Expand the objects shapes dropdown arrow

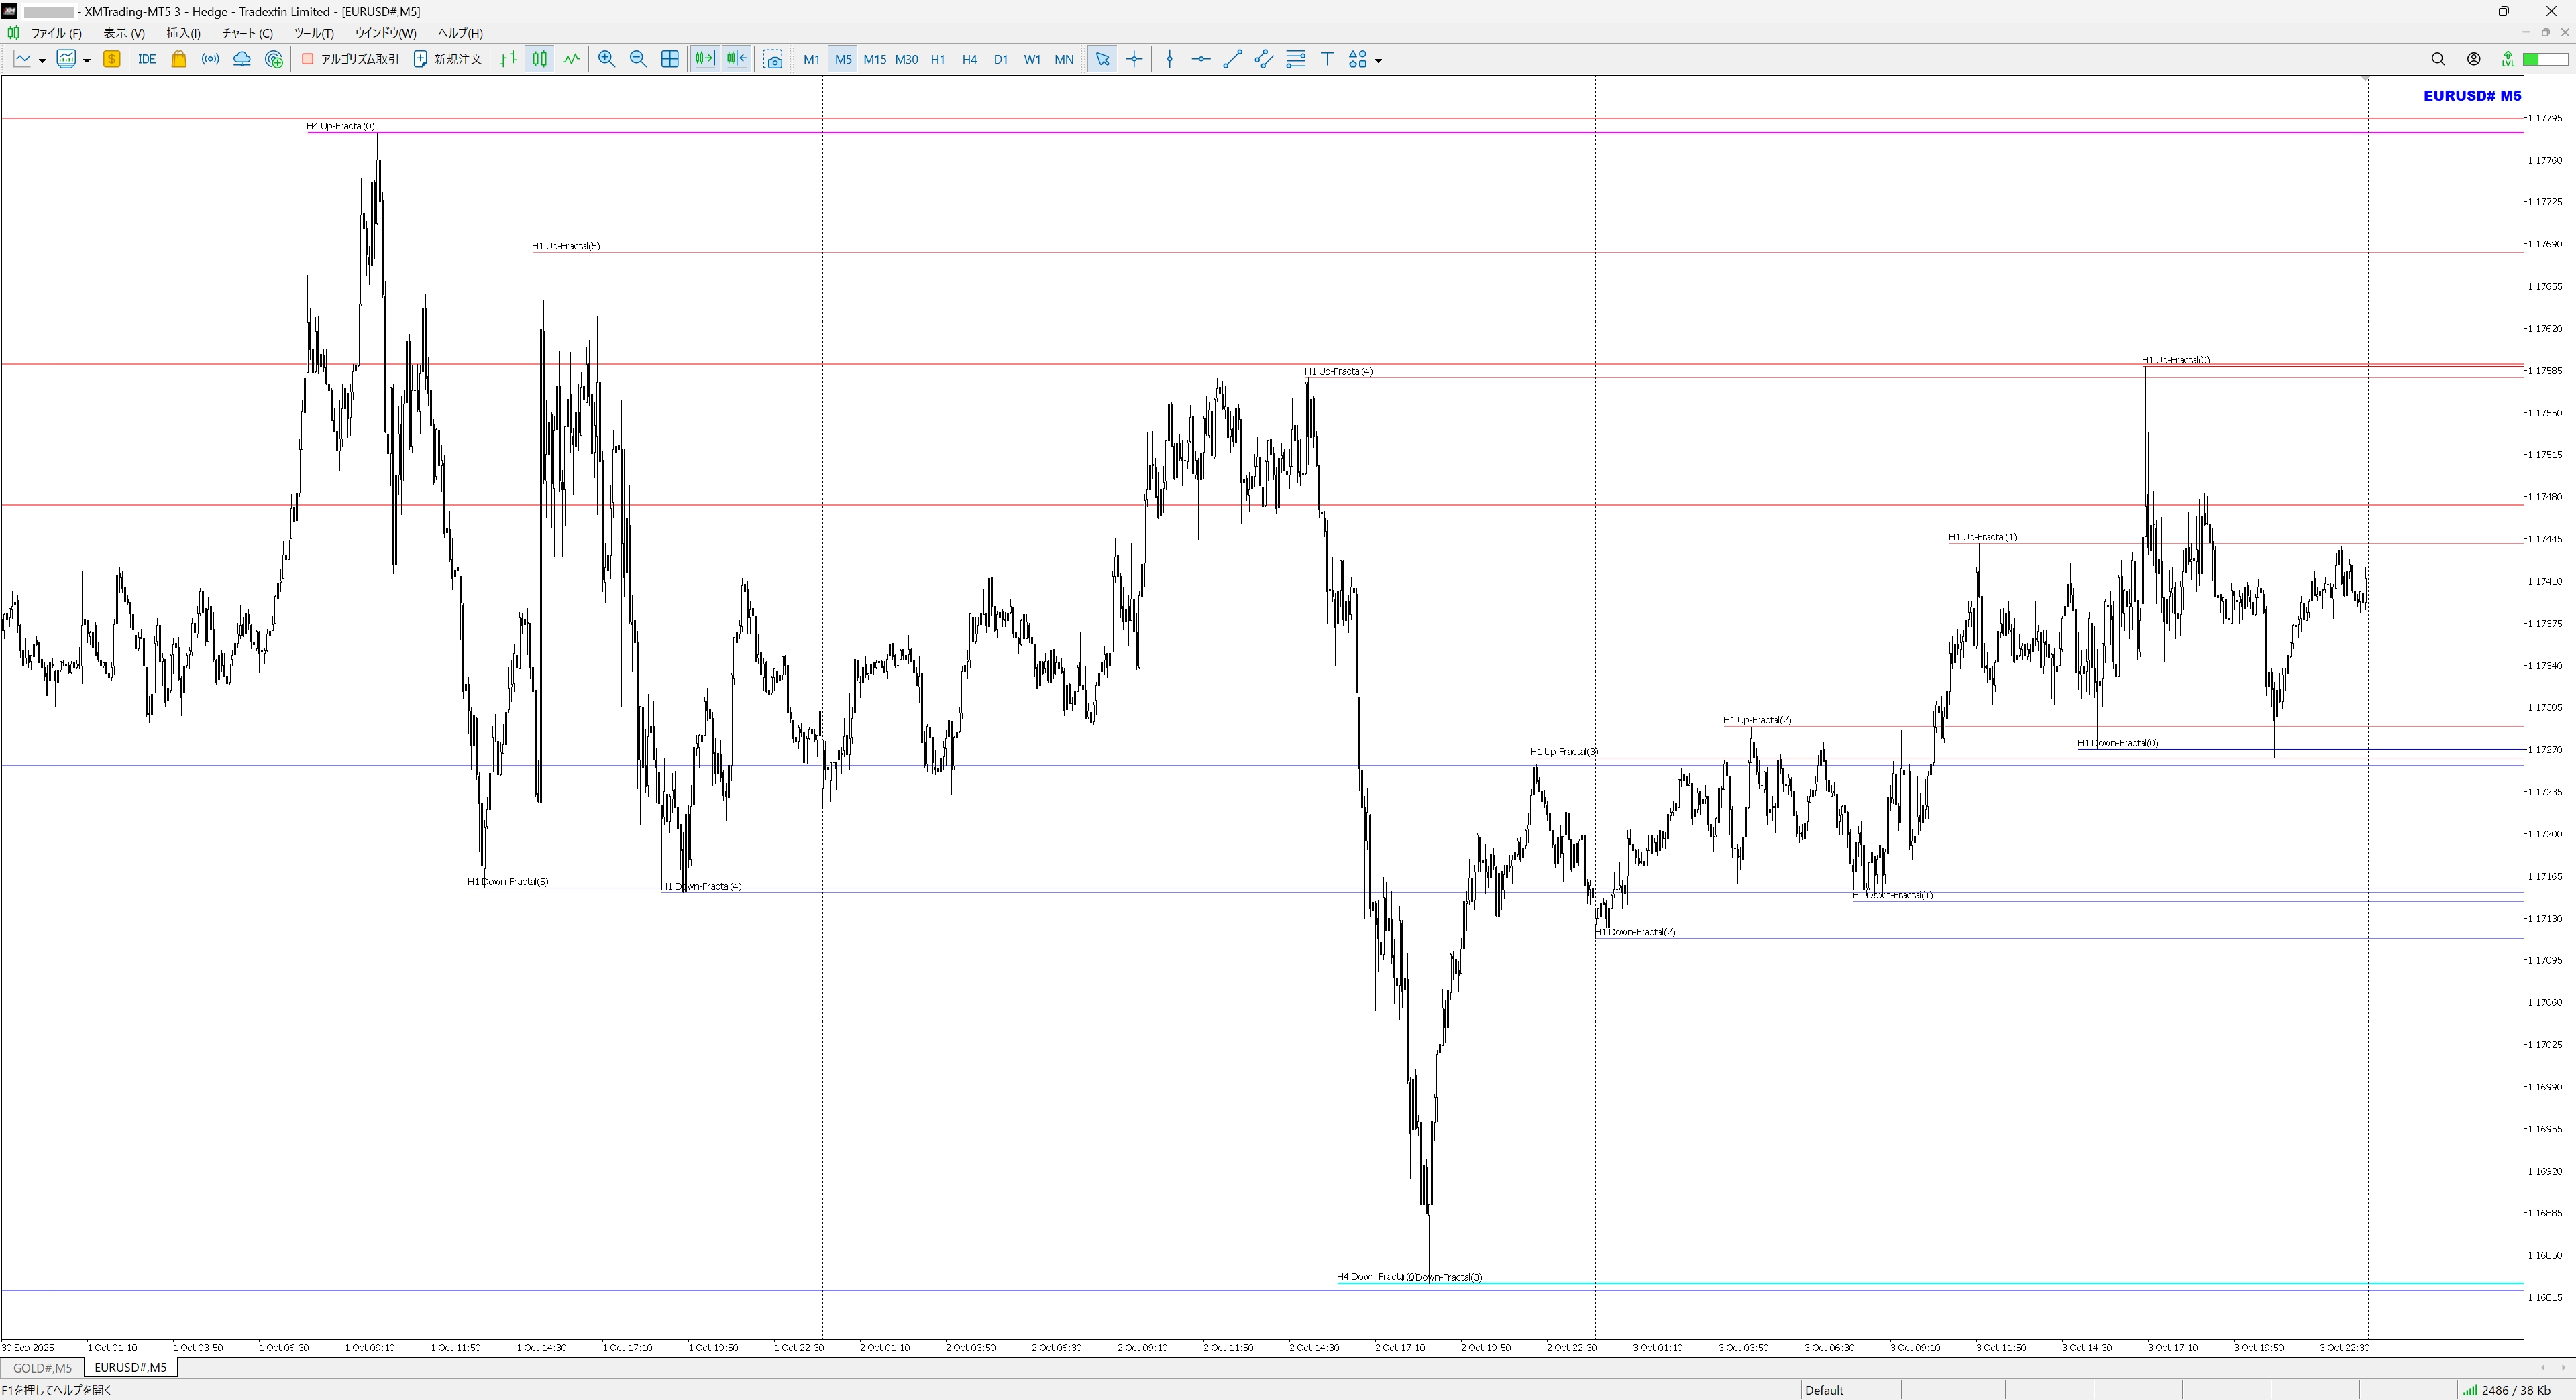1378,60
